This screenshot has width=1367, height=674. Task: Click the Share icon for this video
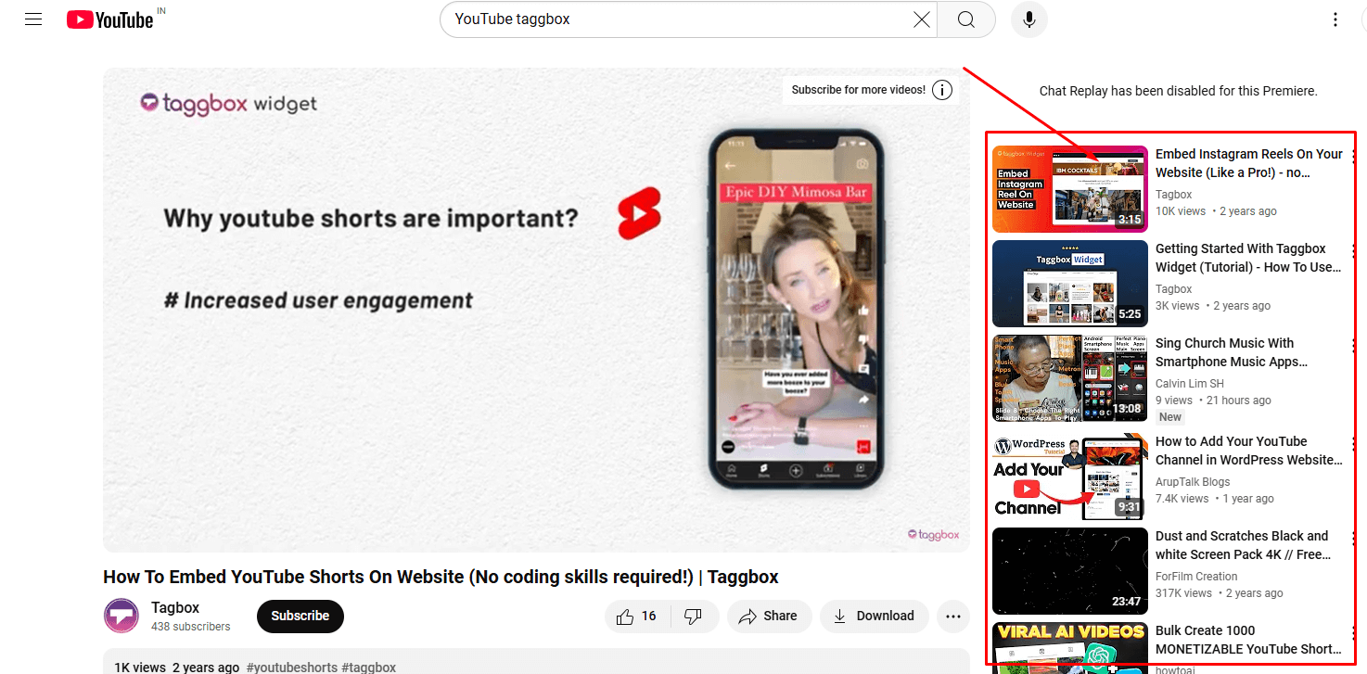[x=769, y=616]
